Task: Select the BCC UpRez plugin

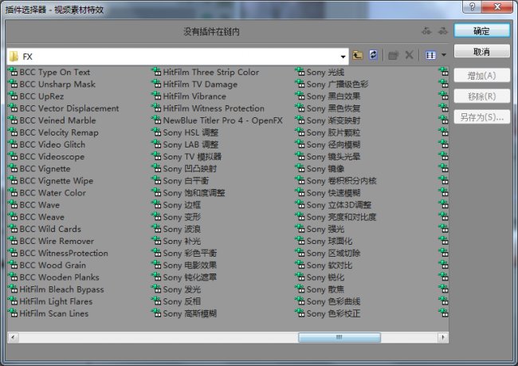Action: tap(36, 96)
